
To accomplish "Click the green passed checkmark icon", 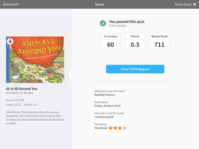I will [x=103, y=23].
